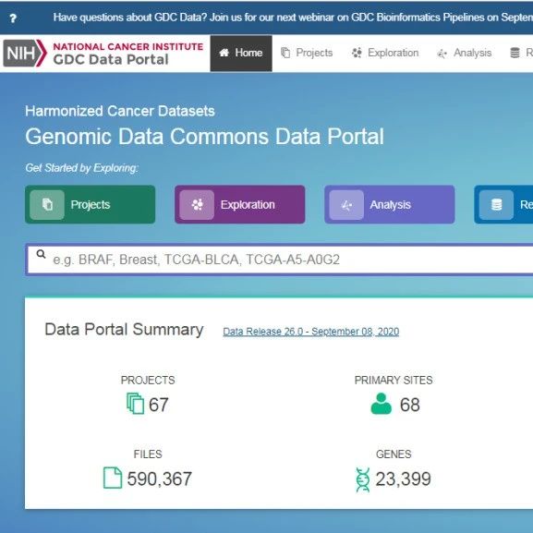The image size is (533, 533).
Task: Click National Cancer Institute GDC Data Portal title
Action: point(128,54)
